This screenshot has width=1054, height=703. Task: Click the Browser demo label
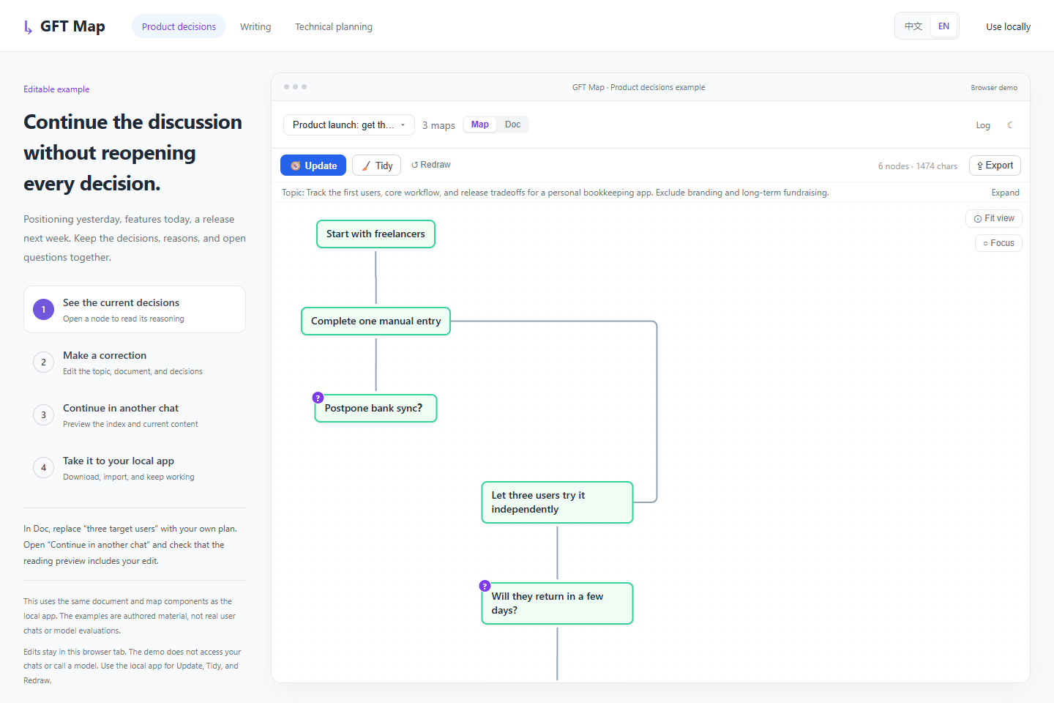click(994, 88)
